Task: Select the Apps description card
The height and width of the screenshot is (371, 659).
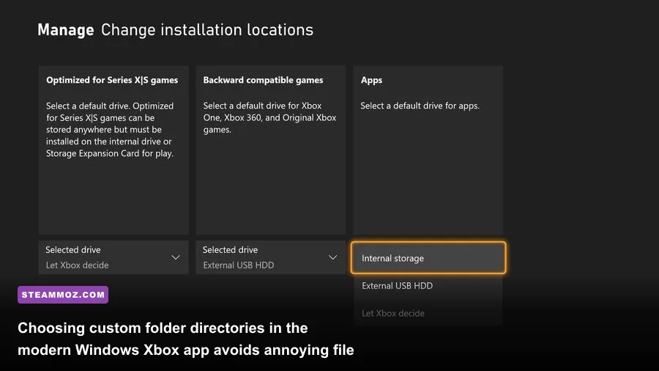Action: 428,150
